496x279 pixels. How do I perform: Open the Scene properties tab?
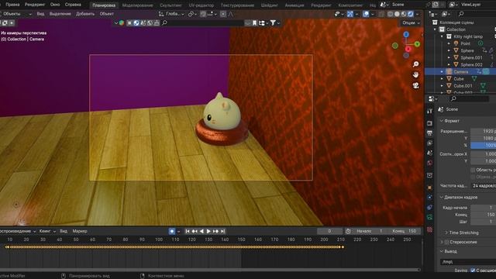[x=429, y=153]
